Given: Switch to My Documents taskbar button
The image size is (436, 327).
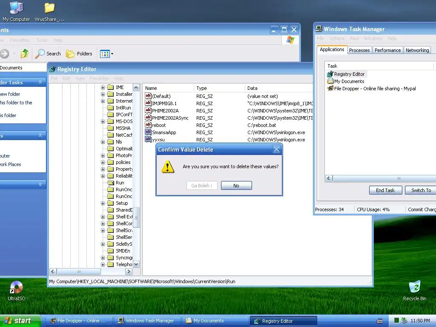Looking at the screenshot, I should (x=215, y=321).
